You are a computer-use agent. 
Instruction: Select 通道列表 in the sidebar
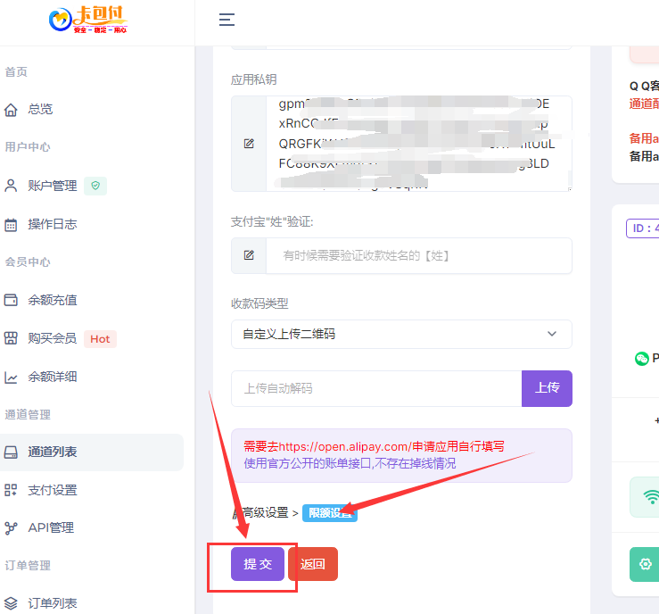pyautogui.click(x=92, y=452)
